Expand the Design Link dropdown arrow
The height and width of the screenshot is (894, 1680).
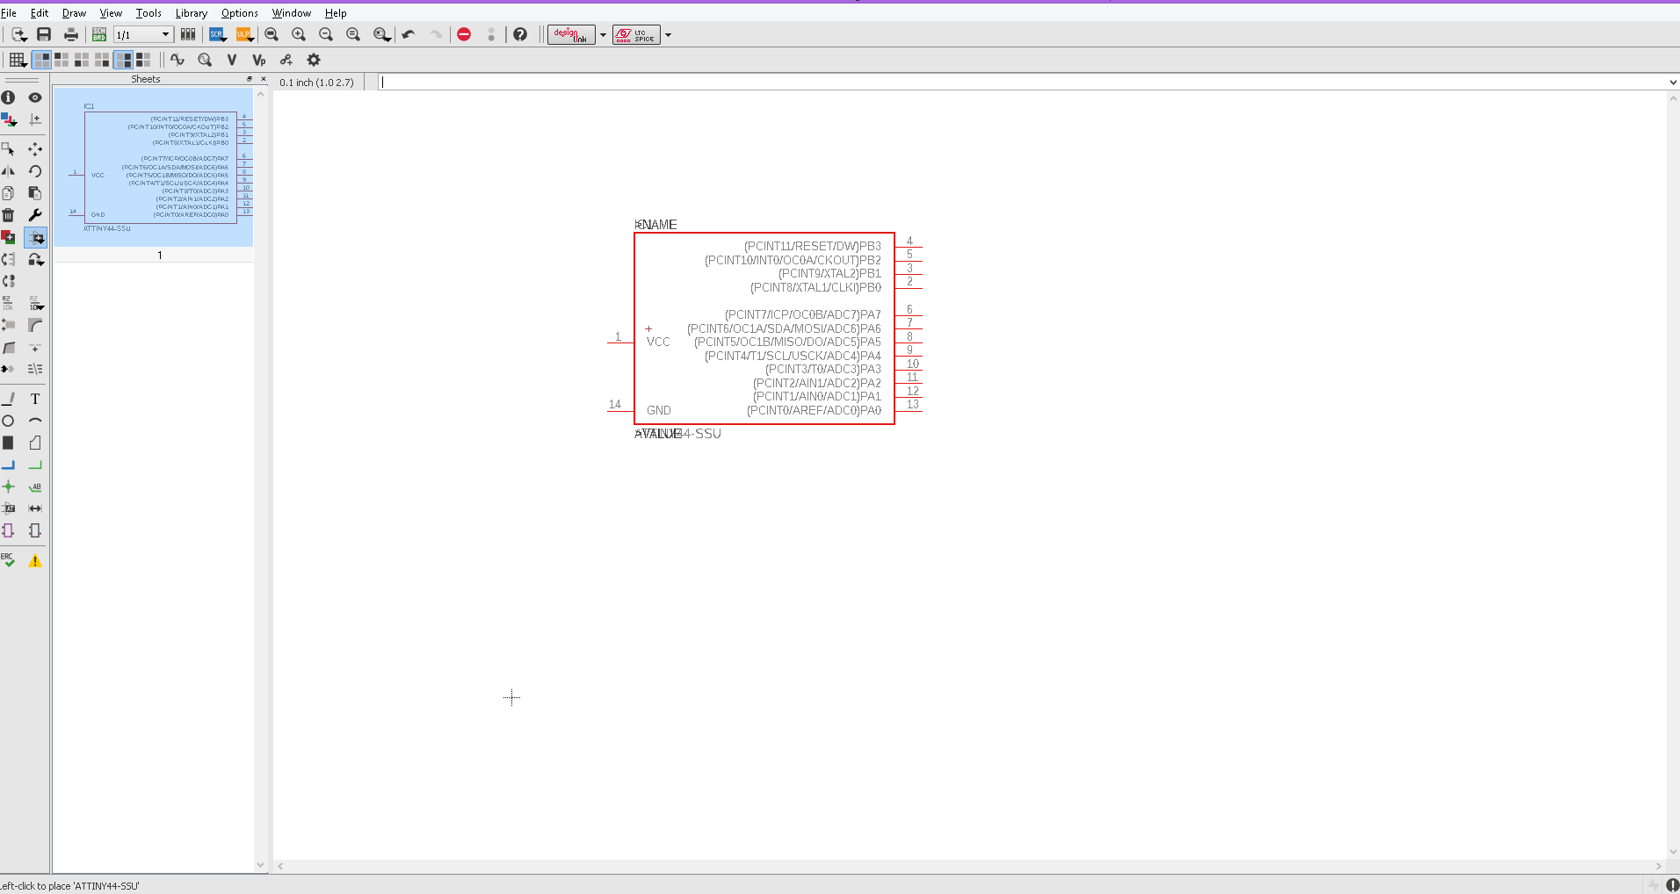click(x=603, y=35)
